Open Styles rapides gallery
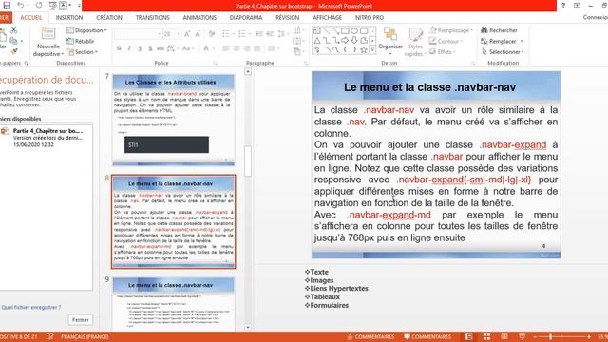This screenshot has height=342, width=608. [415, 42]
